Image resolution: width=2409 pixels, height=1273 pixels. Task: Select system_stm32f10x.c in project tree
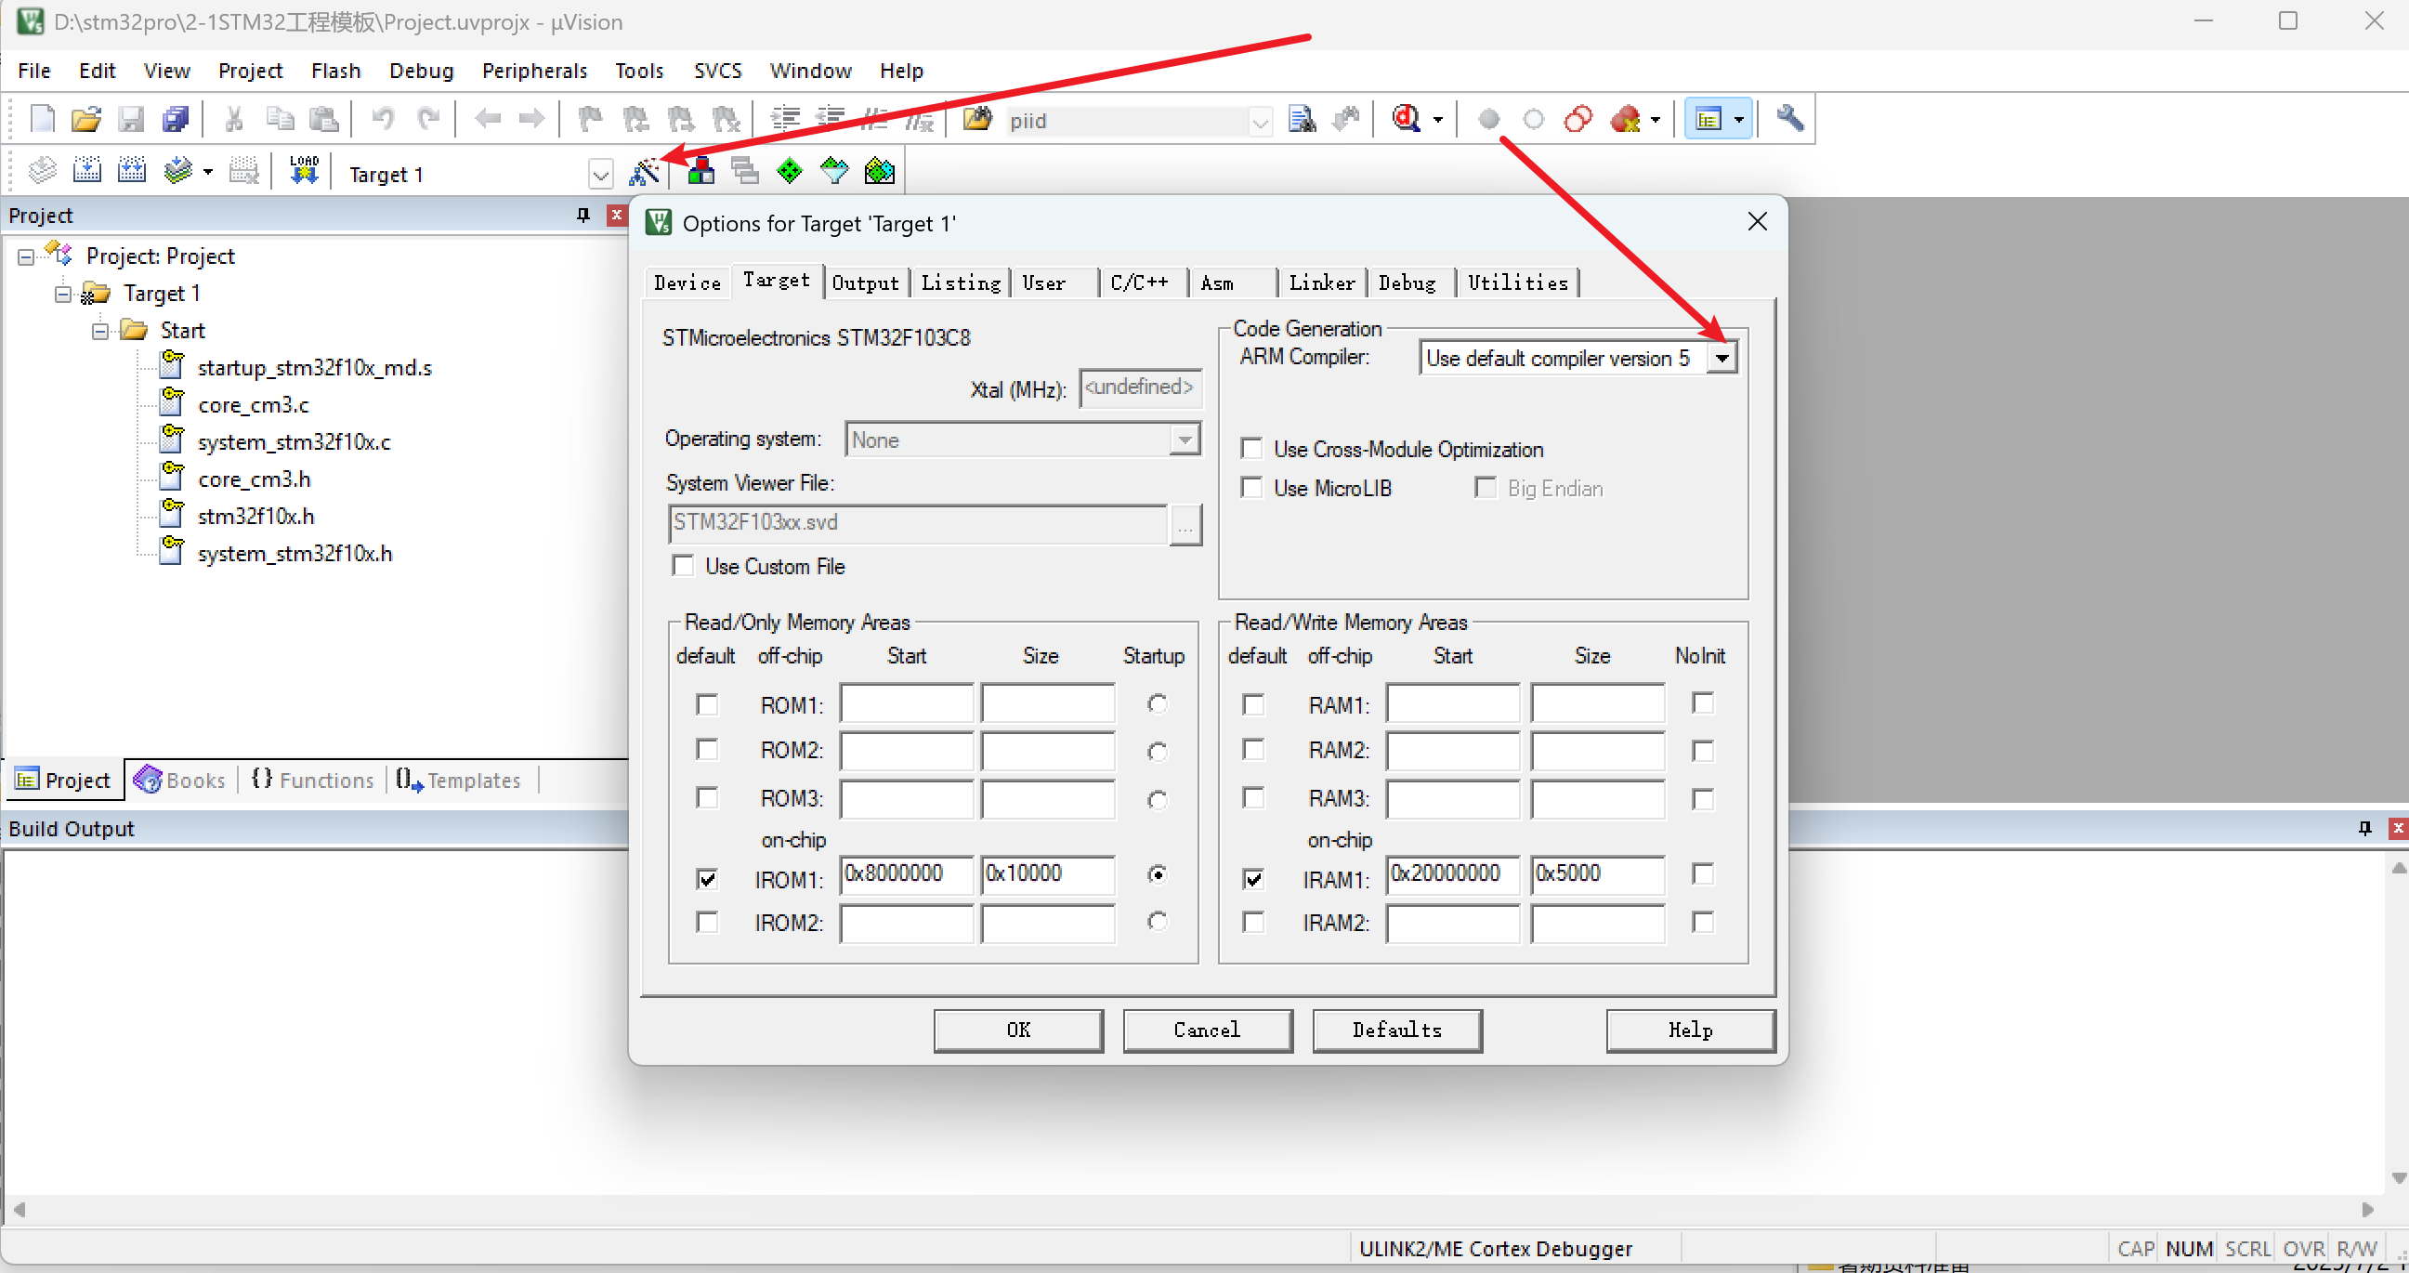click(295, 442)
